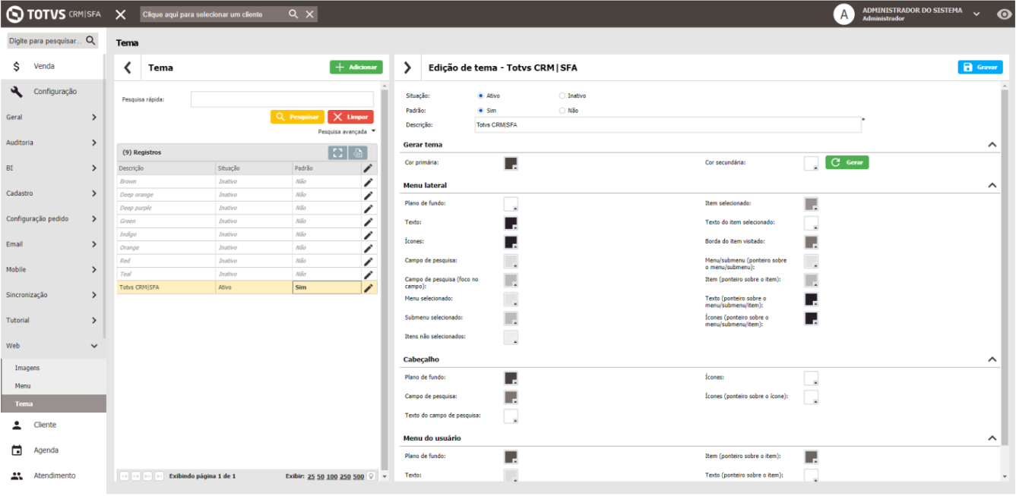Viewport: 1016px width, 496px height.
Task: Expand the Cadastro submenu
Action: tap(93, 193)
